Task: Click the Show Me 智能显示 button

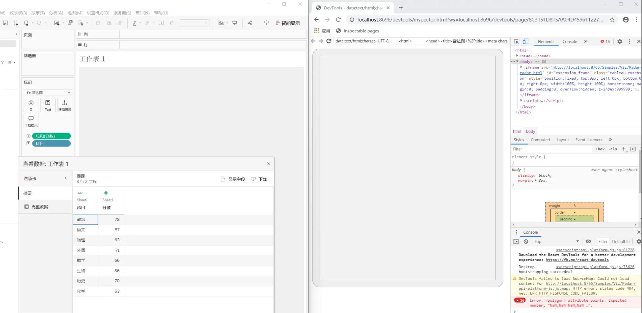Action: tap(288, 23)
